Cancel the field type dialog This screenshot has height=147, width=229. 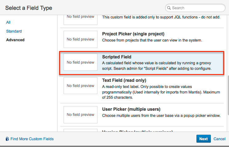click(x=219, y=139)
